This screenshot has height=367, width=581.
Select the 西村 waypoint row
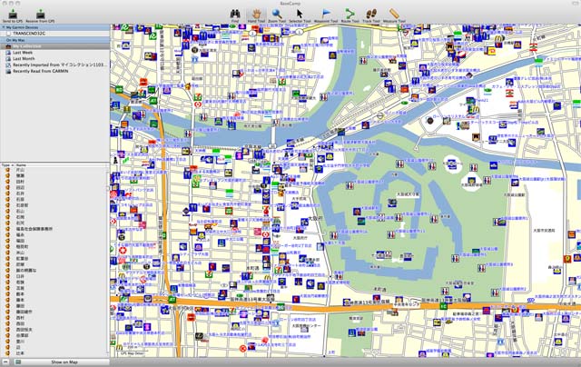(x=54, y=318)
